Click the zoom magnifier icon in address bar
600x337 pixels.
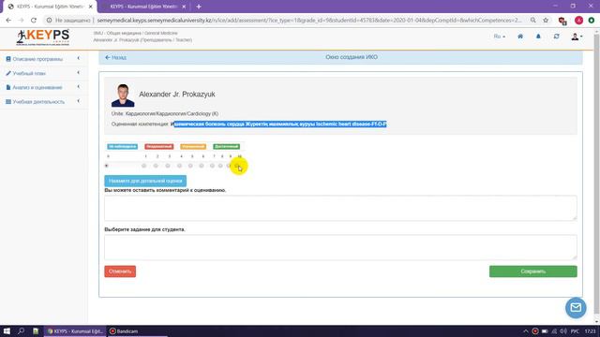click(x=533, y=21)
